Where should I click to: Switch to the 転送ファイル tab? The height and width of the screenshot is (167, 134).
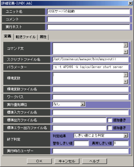click(x=26, y=37)
